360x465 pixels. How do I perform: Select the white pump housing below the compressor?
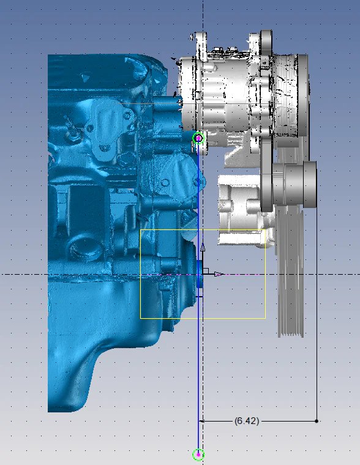[245, 210]
